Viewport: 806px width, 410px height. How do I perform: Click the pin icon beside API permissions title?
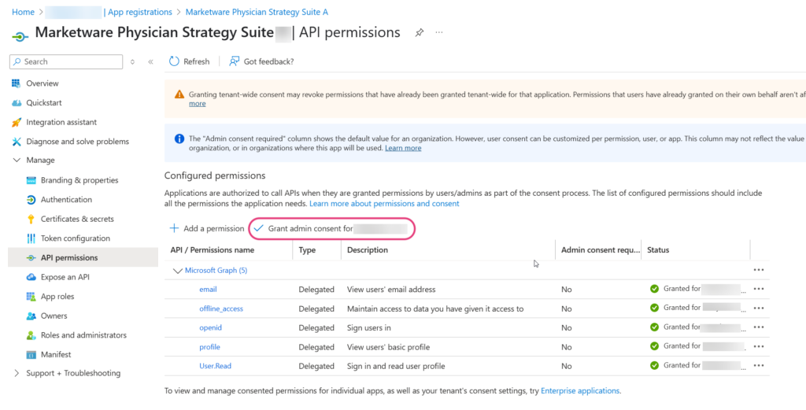pyautogui.click(x=420, y=32)
